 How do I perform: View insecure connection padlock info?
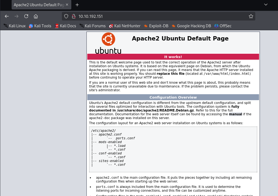click(74, 16)
